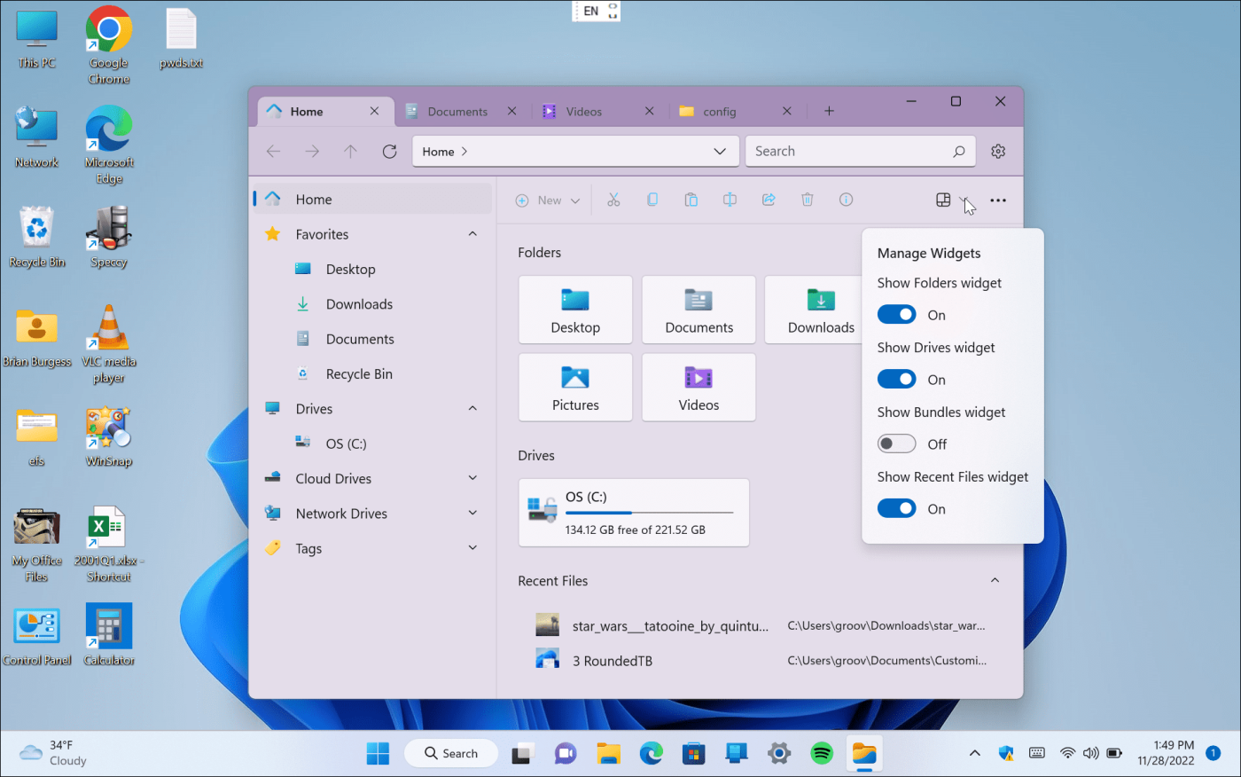Screen dimensions: 1241x777
Task: Select the pwds.txt desktop file
Action: click(181, 38)
